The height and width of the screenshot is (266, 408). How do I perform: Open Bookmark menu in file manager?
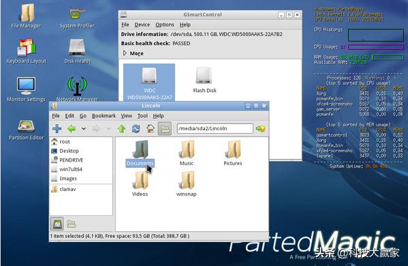point(104,116)
